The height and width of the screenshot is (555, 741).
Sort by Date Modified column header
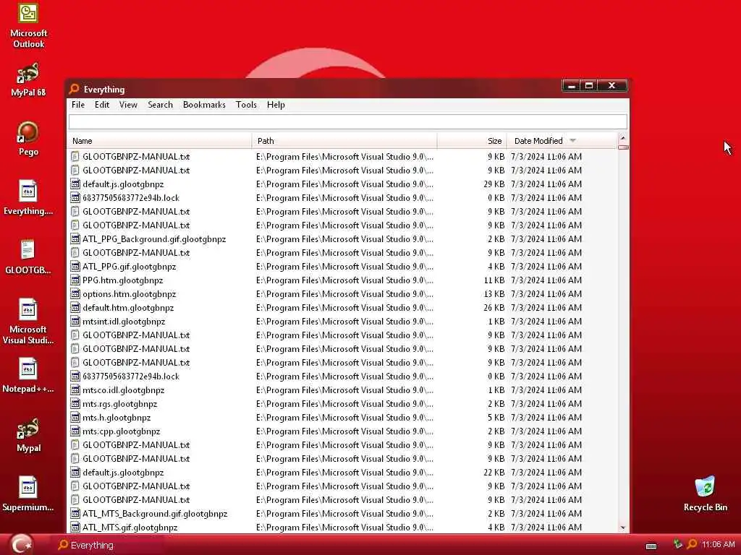coord(562,141)
